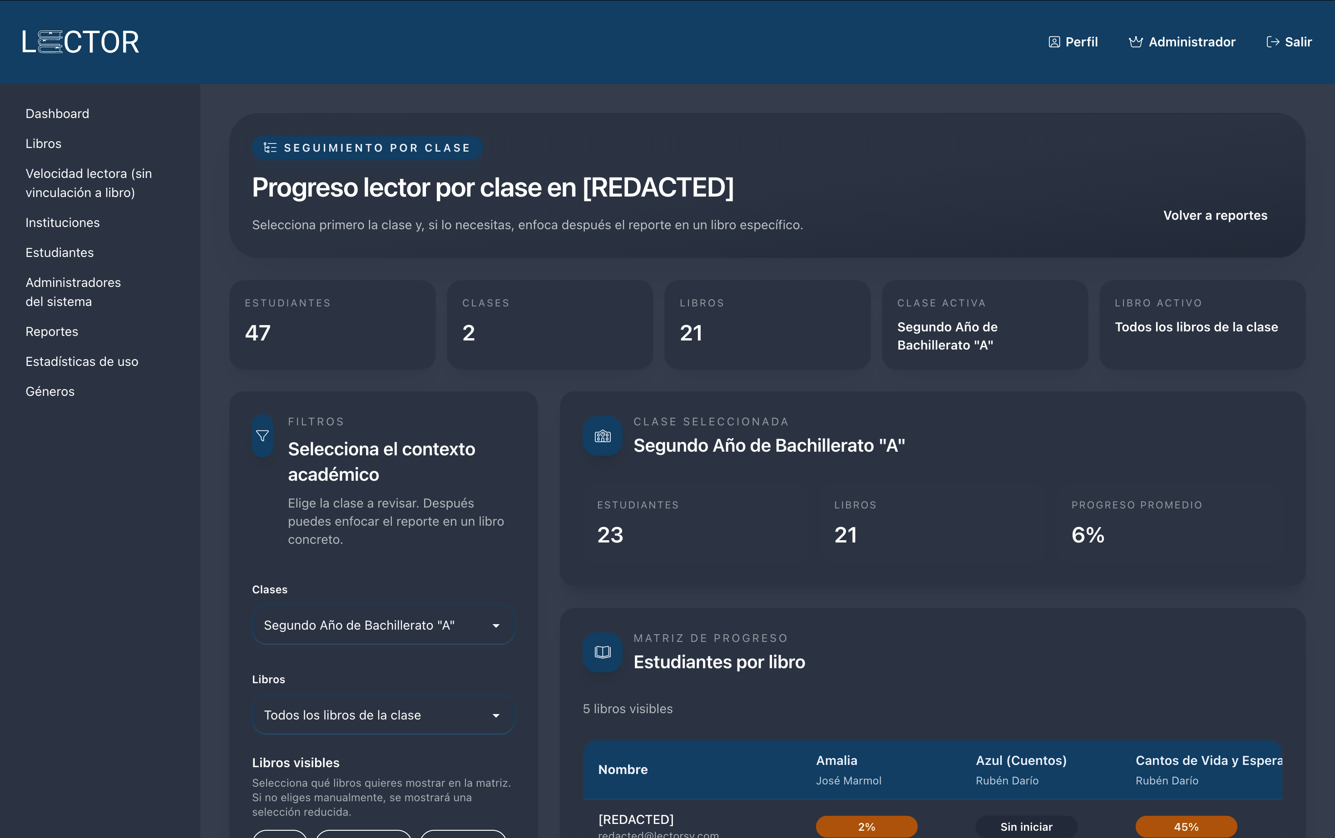Image resolution: width=1335 pixels, height=838 pixels.
Task: Open Géneros in the sidebar
Action: coord(50,391)
